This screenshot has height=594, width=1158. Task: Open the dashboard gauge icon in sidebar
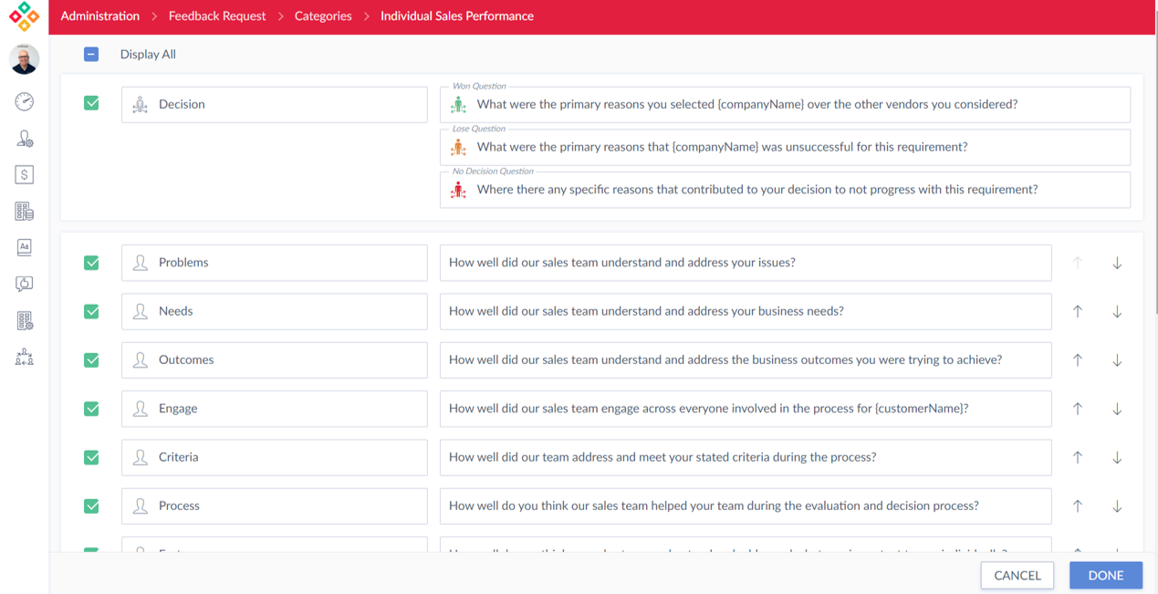pos(25,101)
